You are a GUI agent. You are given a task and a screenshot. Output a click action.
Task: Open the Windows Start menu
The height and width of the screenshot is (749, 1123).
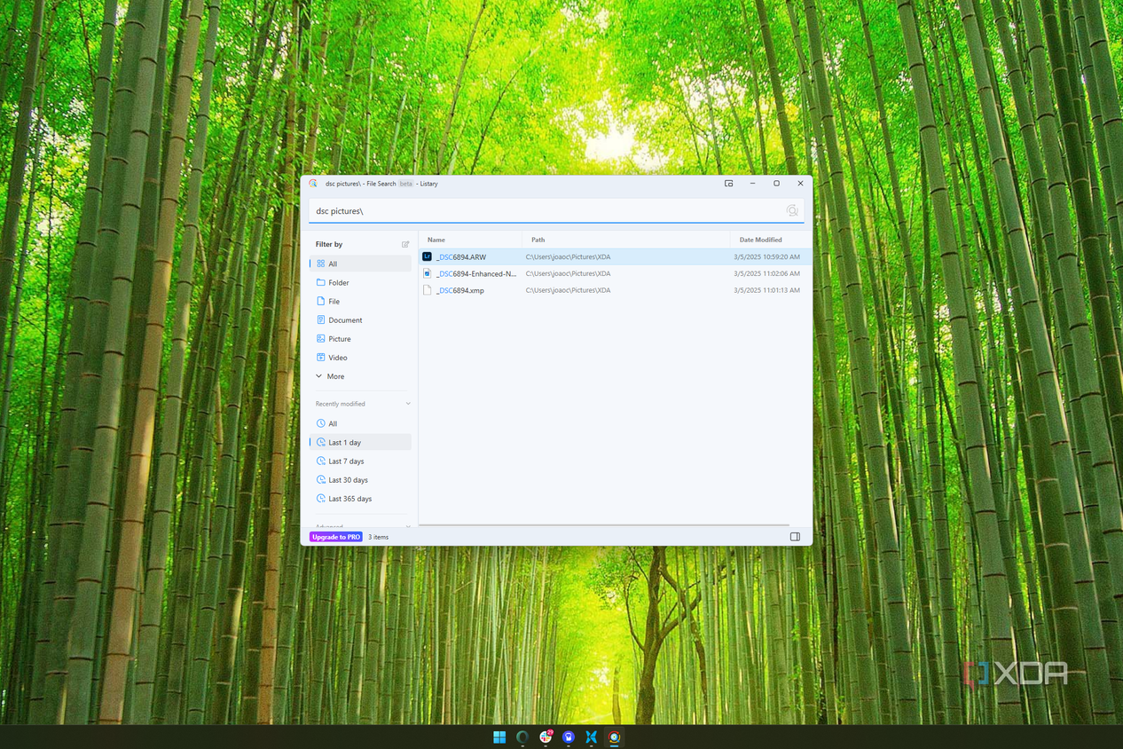(499, 737)
